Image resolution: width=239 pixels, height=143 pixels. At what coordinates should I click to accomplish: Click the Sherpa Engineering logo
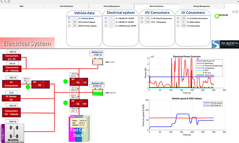point(225,44)
